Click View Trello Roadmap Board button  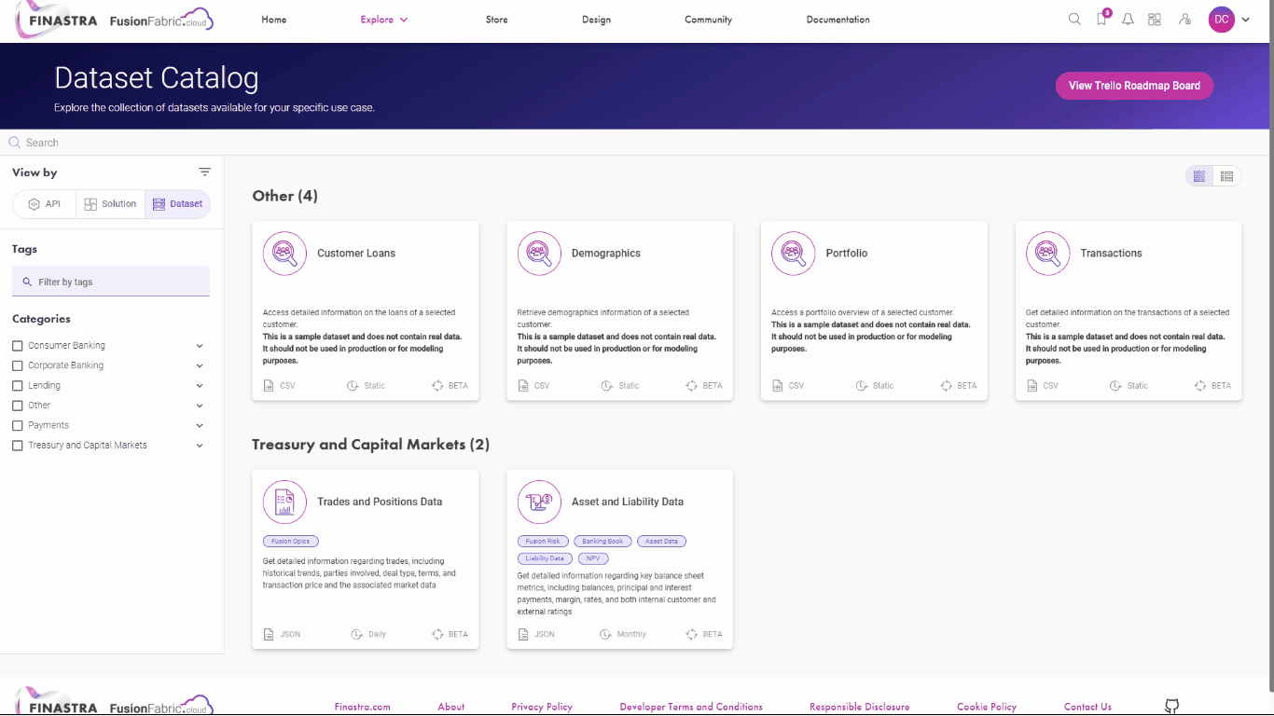pyautogui.click(x=1134, y=86)
